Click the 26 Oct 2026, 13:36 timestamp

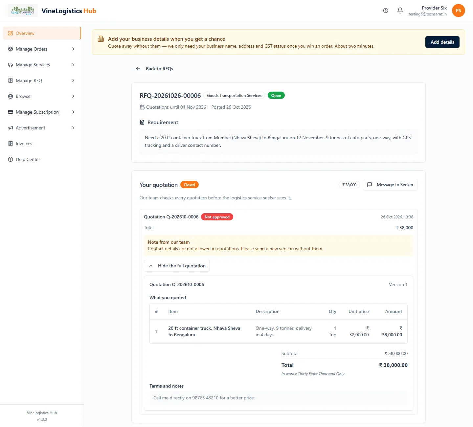(x=397, y=217)
